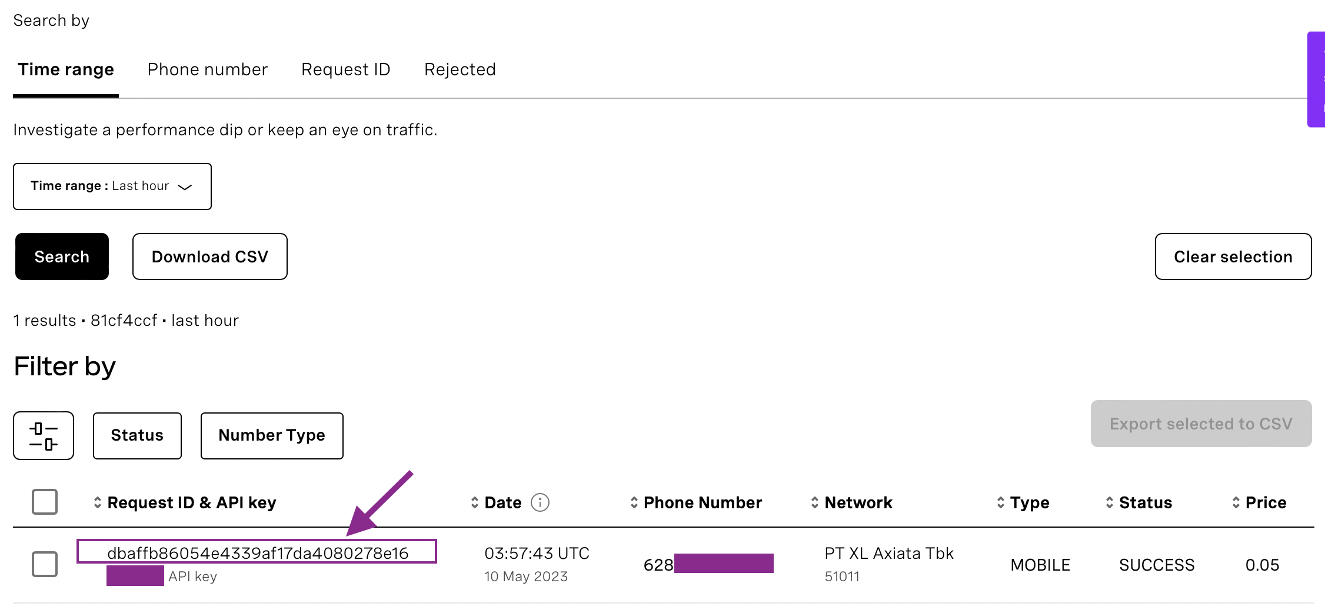The width and height of the screenshot is (1325, 613).
Task: Click the Date info icon
Action: 540,502
